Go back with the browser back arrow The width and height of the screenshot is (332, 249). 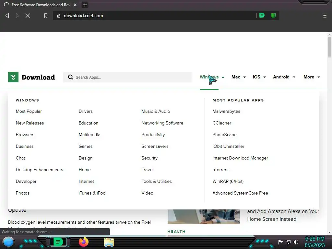click(x=7, y=16)
